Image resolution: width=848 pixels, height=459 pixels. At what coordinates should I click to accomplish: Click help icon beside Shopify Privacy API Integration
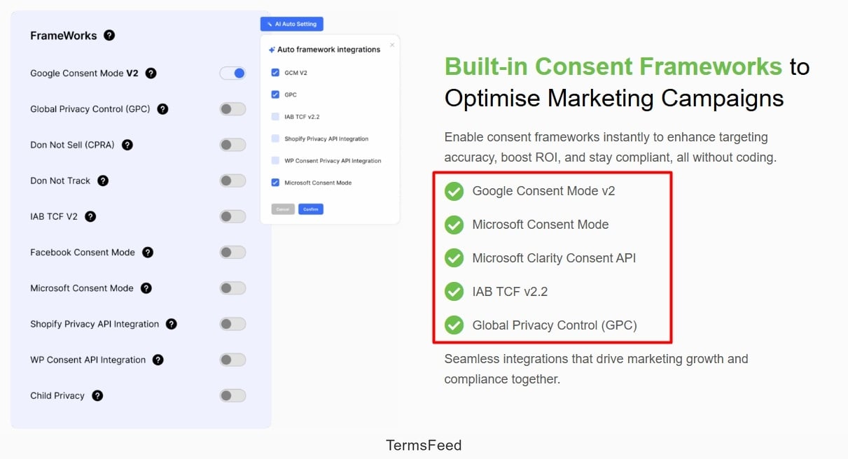pyautogui.click(x=172, y=324)
